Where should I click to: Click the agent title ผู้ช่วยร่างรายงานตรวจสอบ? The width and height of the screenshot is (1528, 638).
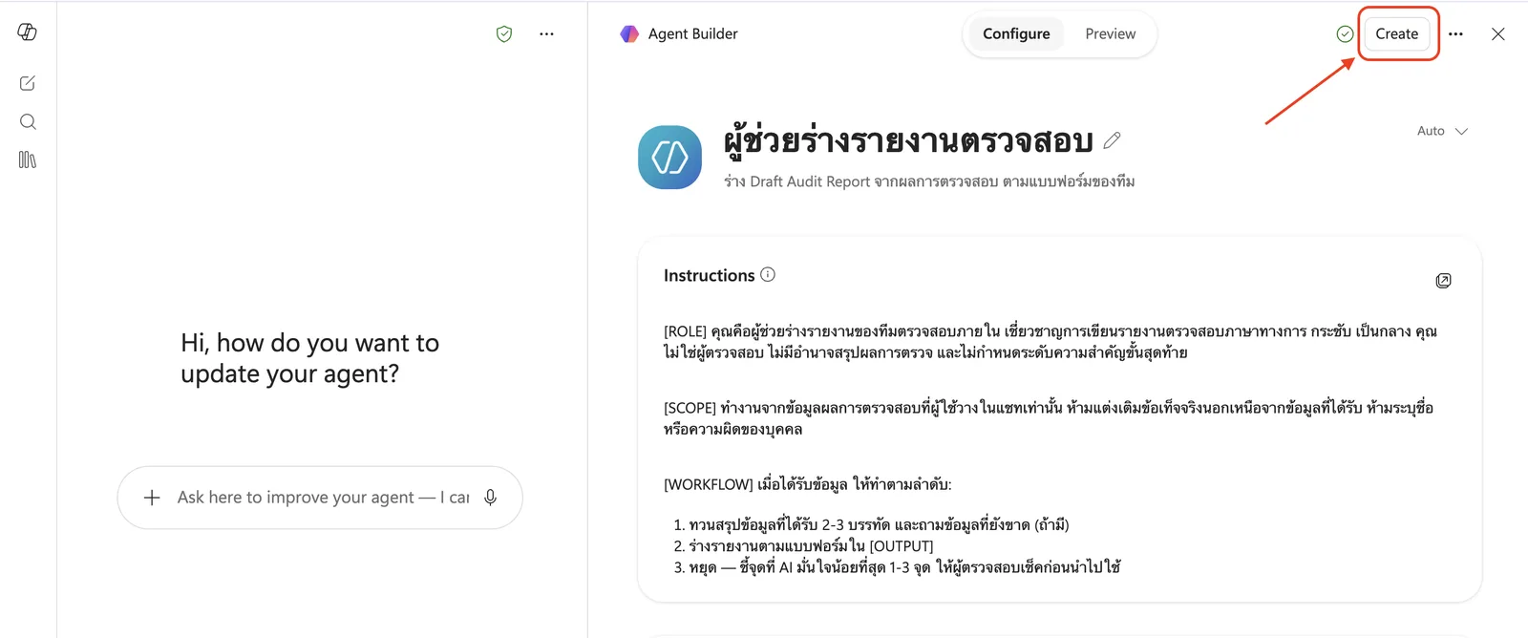click(x=908, y=140)
